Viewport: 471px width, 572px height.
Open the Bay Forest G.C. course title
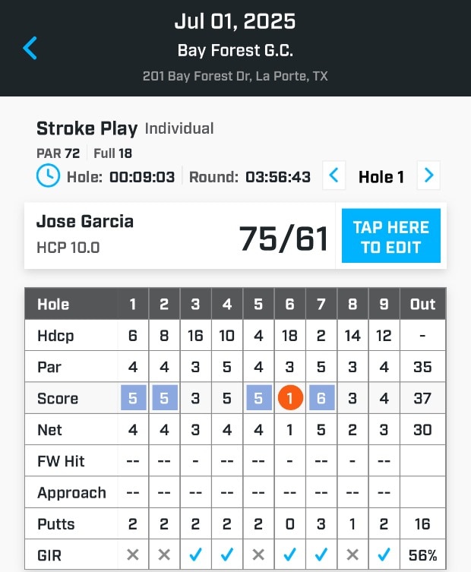point(235,51)
